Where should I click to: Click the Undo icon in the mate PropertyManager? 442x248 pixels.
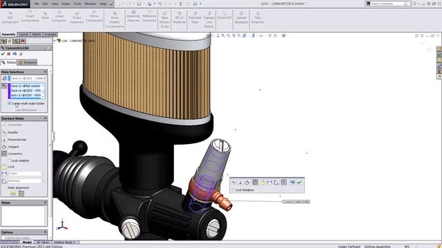click(15, 54)
